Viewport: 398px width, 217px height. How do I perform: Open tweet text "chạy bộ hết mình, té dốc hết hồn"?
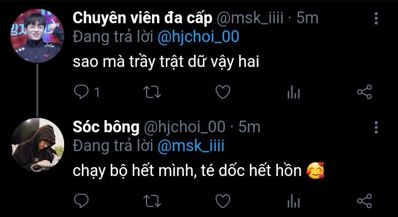tap(187, 170)
